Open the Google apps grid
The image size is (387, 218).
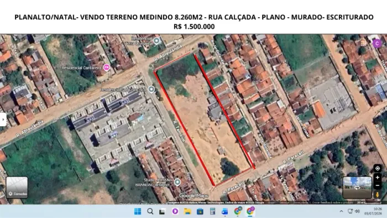(x=364, y=43)
